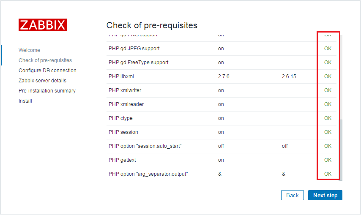Open Check of pre-requisites sidebar step
This screenshot has height=215, width=361.
[x=45, y=60]
